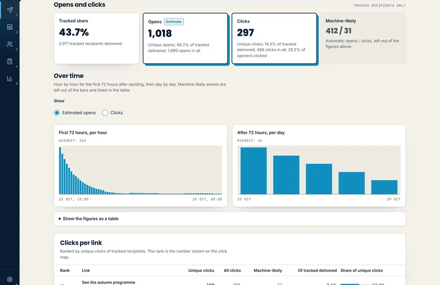Open the settings gear sidebar icon

(10, 279)
